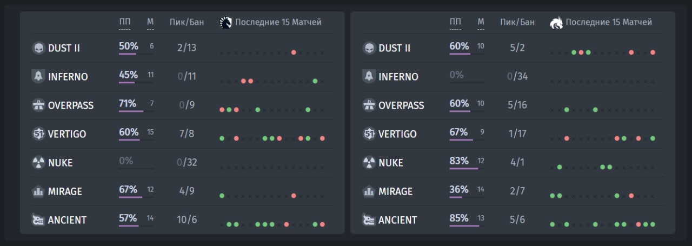Click the wolf team logo in right header
Viewport: 692px width, 246px height.
tap(556, 22)
